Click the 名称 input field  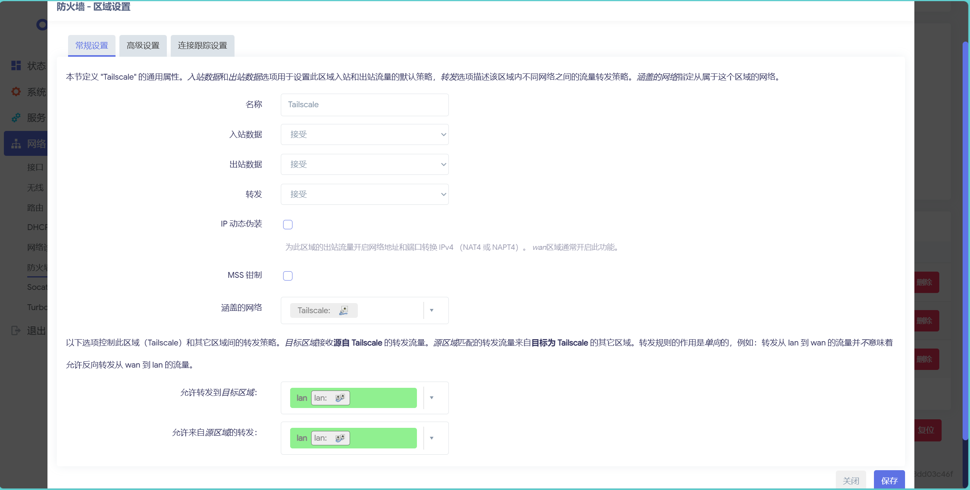coord(364,105)
